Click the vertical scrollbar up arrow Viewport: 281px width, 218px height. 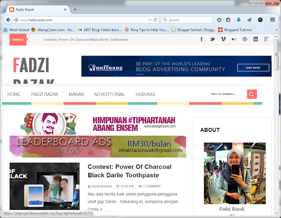click(x=277, y=36)
